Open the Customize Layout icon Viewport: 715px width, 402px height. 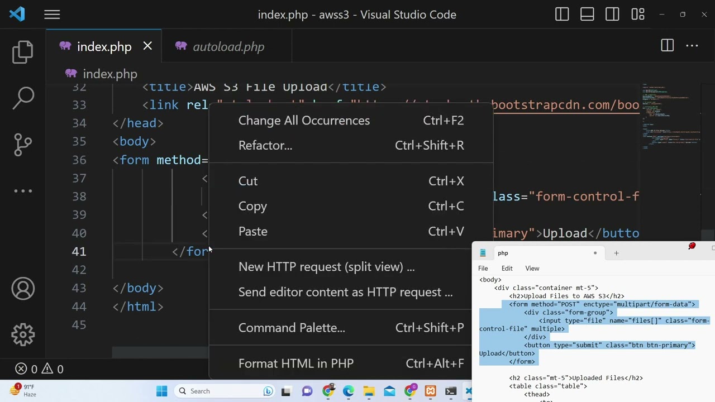637,15
